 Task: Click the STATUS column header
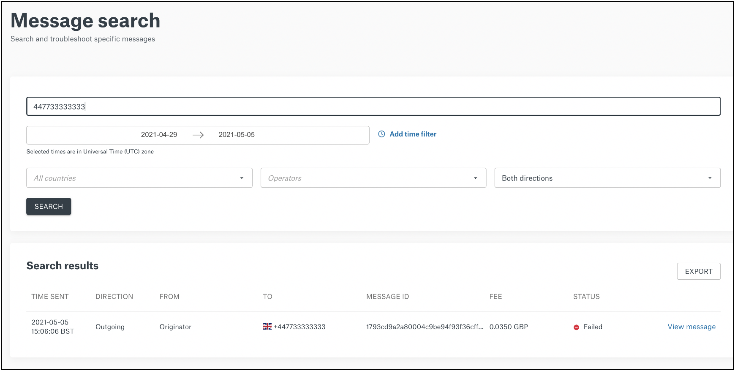[586, 297]
